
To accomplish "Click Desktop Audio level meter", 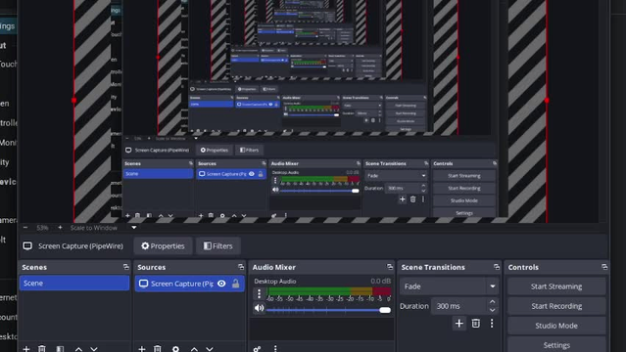I will point(328,291).
